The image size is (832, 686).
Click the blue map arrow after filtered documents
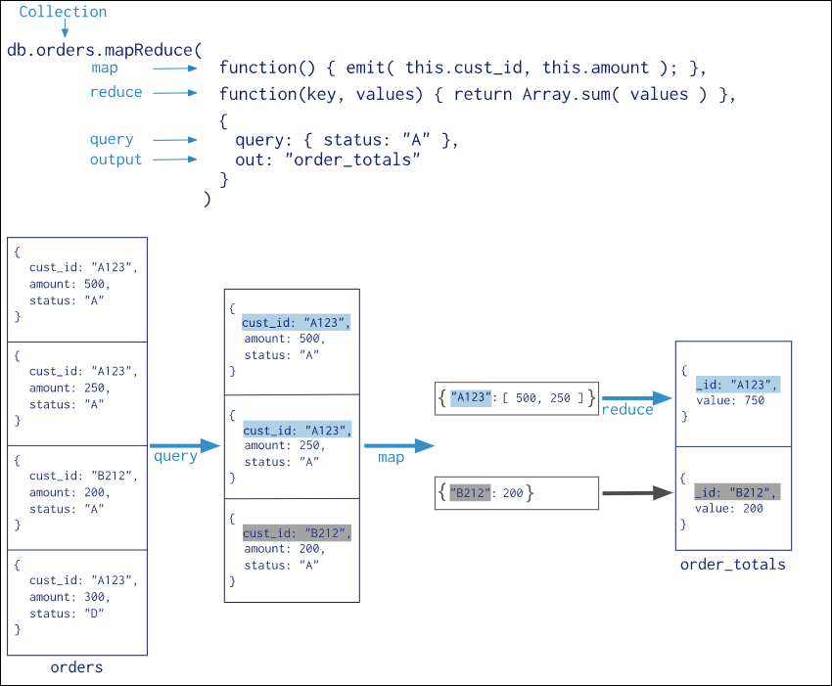tap(399, 445)
